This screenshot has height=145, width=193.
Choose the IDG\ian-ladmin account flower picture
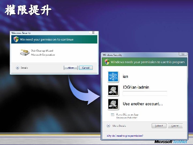coord(113,90)
